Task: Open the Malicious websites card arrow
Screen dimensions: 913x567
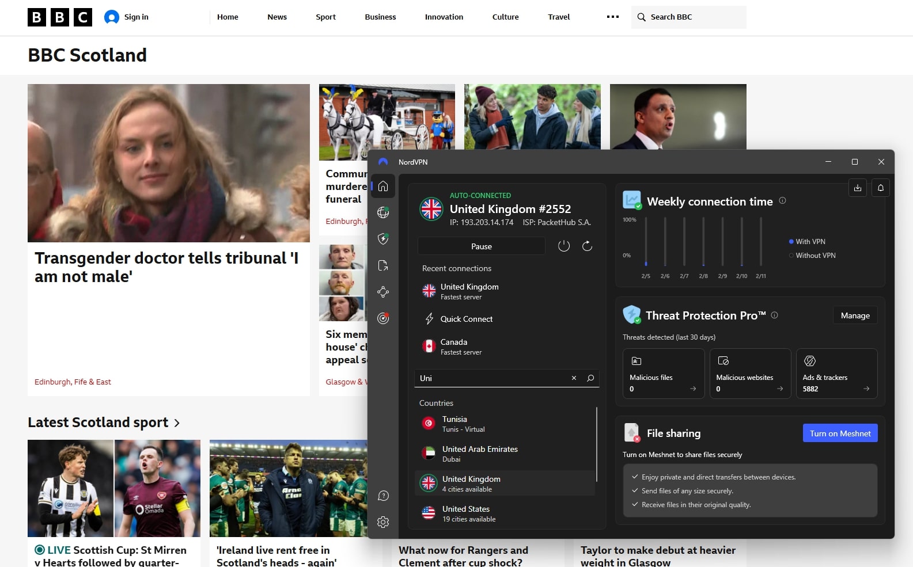Action: (x=780, y=389)
